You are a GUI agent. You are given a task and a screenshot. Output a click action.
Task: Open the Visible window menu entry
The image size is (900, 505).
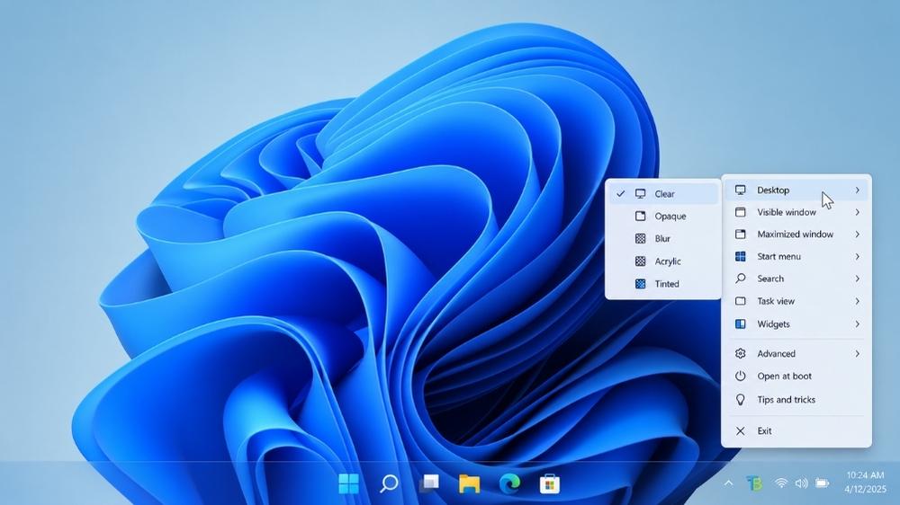click(x=796, y=212)
